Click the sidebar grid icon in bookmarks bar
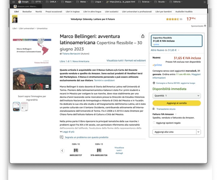This screenshot has width=217, height=180. click(x=14, y=2)
